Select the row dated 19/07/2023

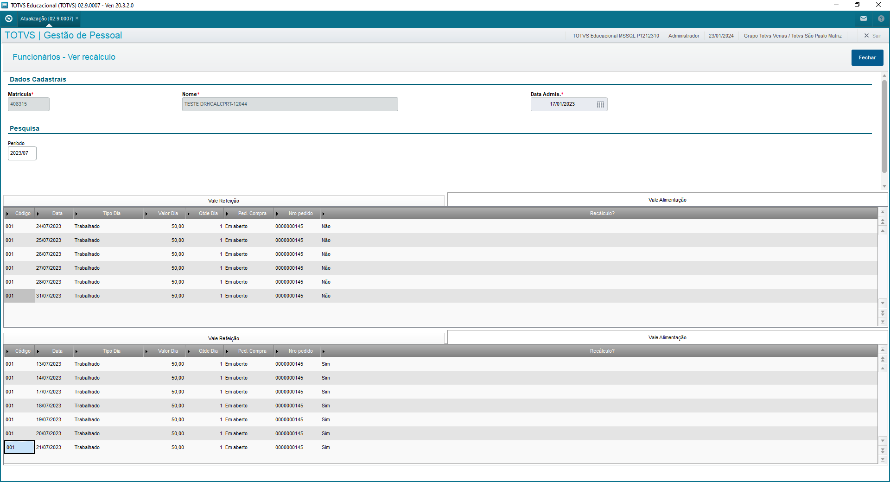pyautogui.click(x=440, y=420)
